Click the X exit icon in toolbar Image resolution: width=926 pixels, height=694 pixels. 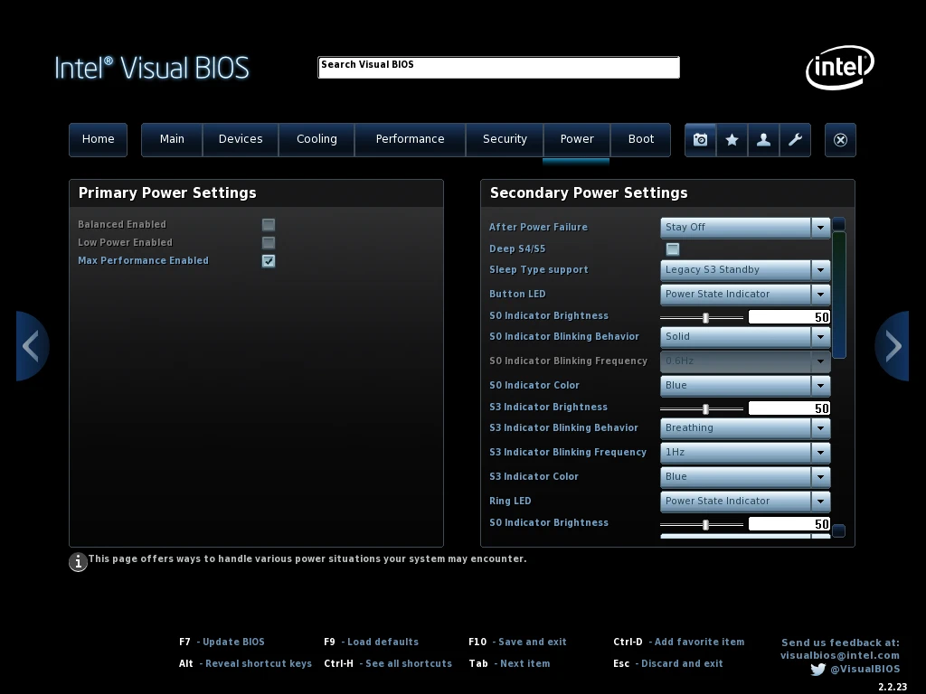point(840,140)
